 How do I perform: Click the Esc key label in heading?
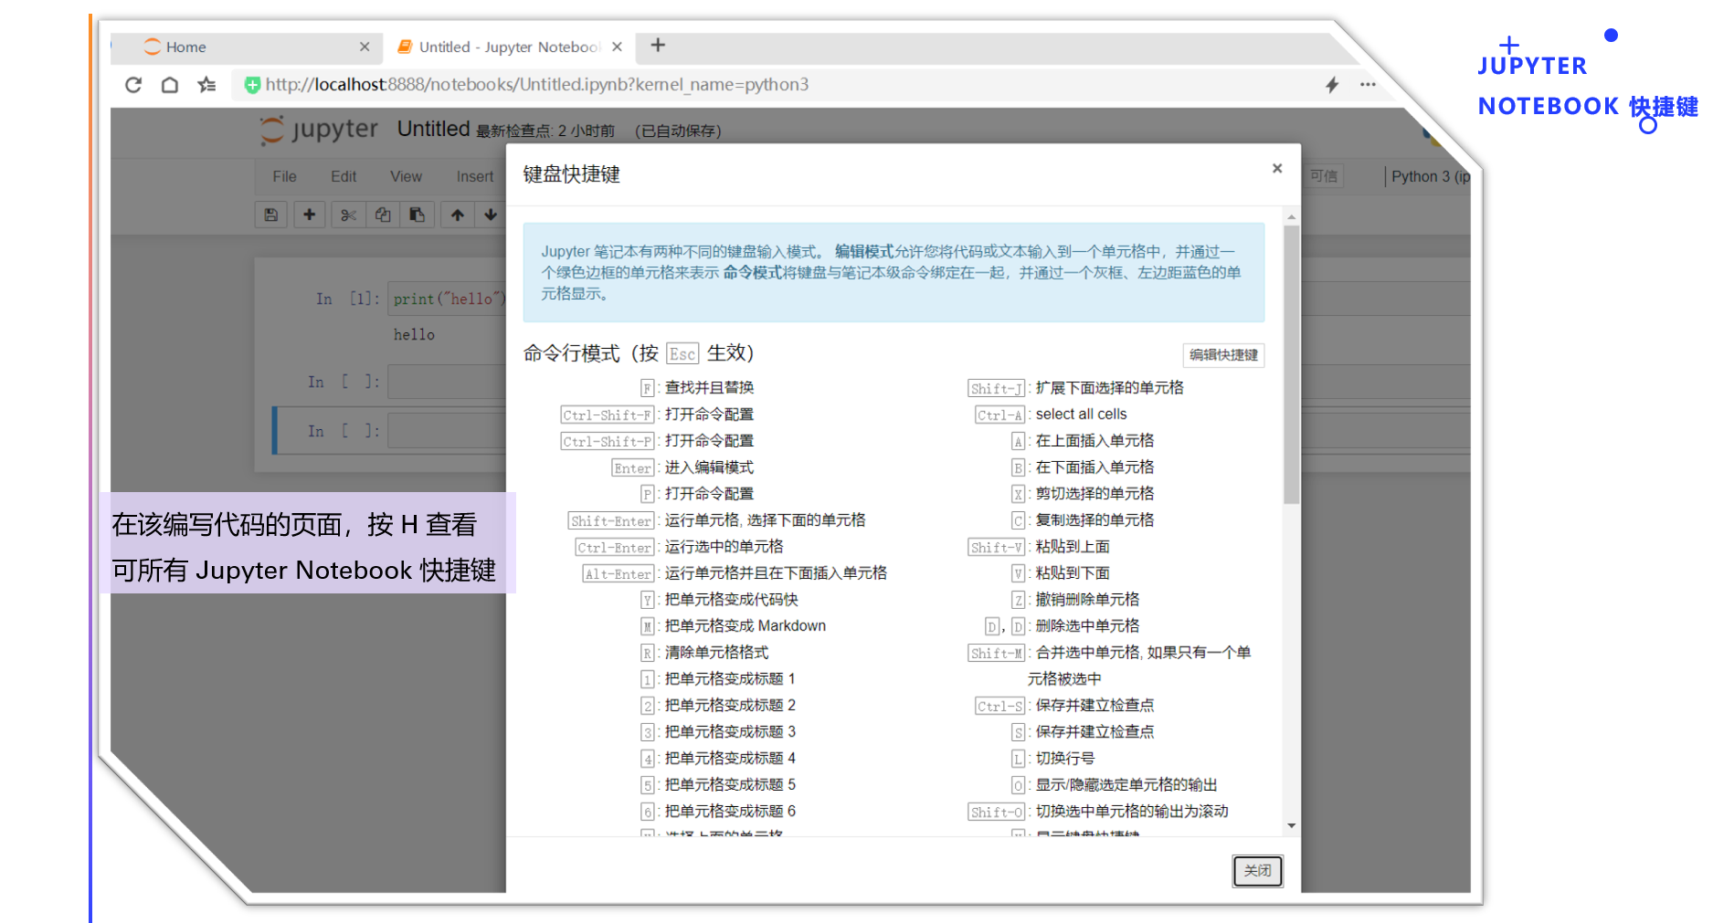(682, 354)
